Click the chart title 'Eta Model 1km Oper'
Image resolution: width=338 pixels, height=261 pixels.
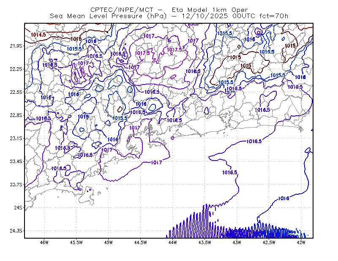210,10
